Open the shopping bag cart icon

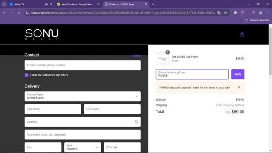pos(242,34)
